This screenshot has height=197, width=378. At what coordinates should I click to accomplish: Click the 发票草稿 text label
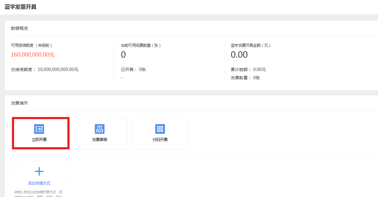(99, 140)
